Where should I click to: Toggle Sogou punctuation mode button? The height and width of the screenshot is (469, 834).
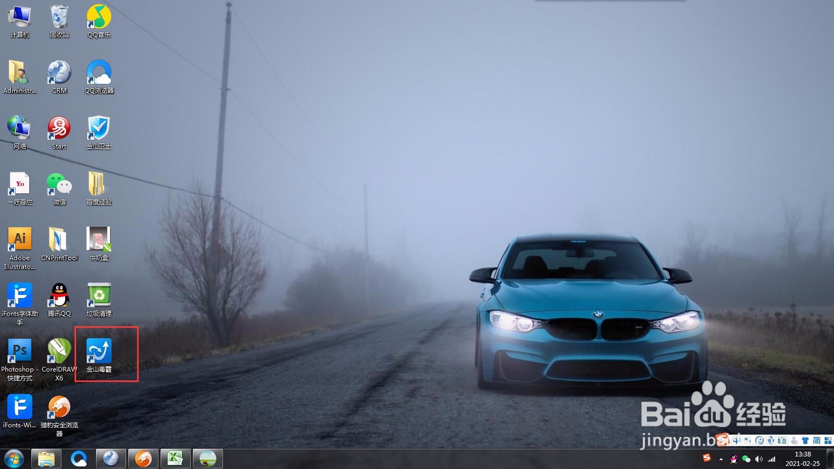click(747, 441)
